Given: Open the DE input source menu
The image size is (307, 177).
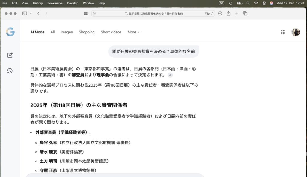Looking at the screenshot, I should click(222, 3).
